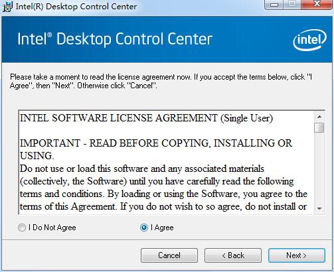Click the title bar text Intel(R) Desktop Control Center

(x=76, y=7)
